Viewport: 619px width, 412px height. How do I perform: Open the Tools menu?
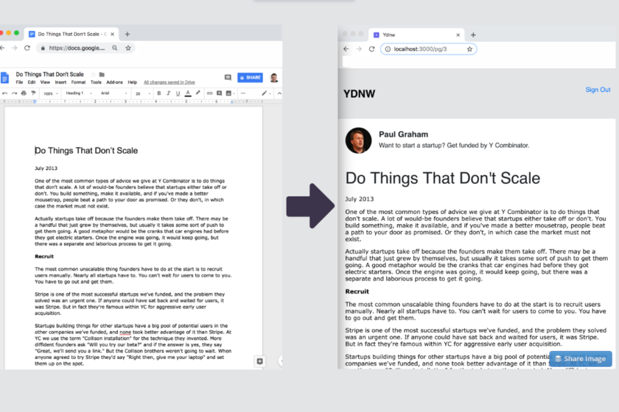pyautogui.click(x=96, y=82)
